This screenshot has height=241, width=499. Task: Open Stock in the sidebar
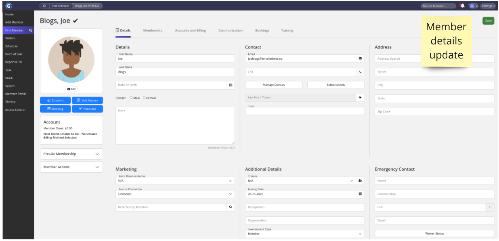tap(9, 78)
